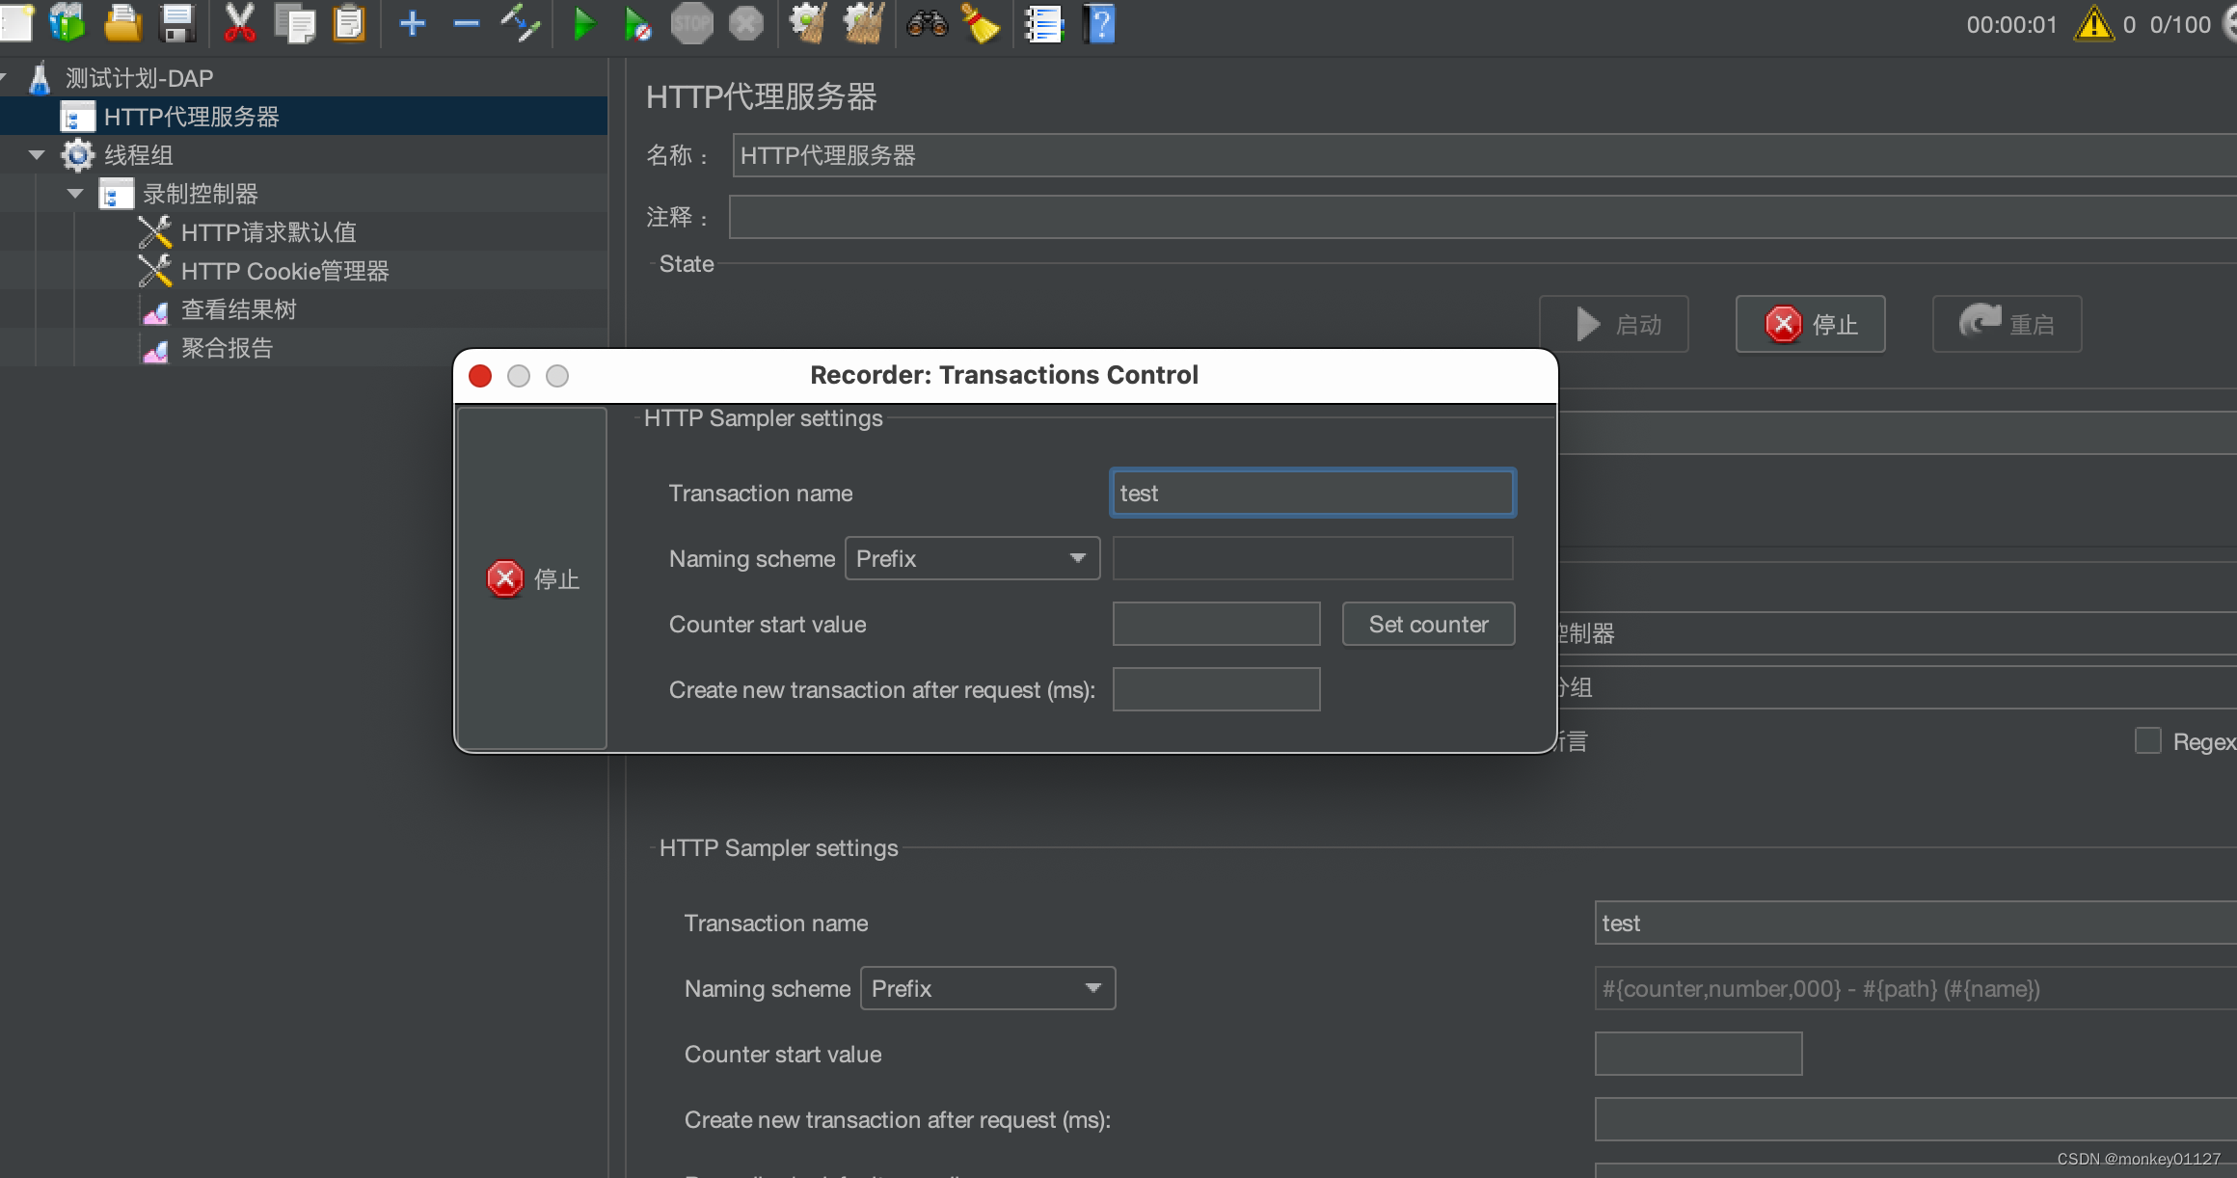Open the 查看结果树 listener
This screenshot has height=1178, width=2237.
[238, 309]
